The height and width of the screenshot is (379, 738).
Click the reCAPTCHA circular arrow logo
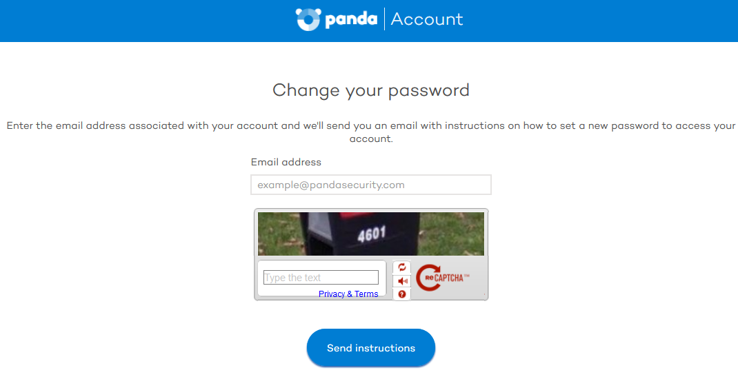click(x=428, y=278)
